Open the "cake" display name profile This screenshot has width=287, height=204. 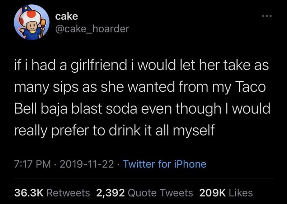coord(67,16)
